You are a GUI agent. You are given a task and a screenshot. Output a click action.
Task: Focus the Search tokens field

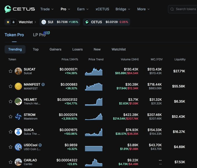pyautogui.click(x=183, y=9)
